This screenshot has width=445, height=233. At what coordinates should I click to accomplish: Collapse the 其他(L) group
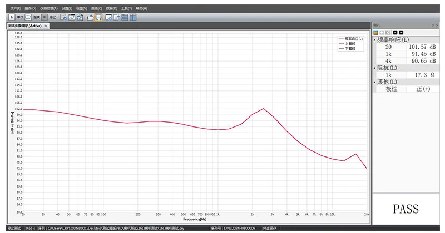375,82
